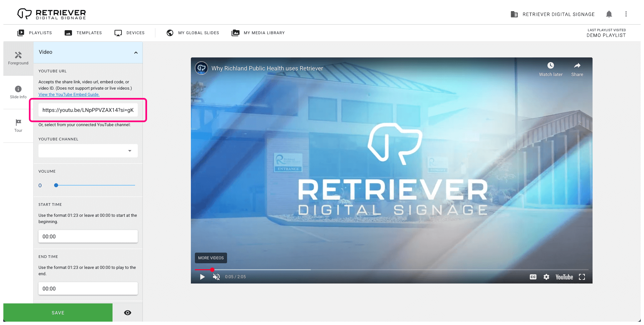Click the Start Time input field
The image size is (644, 325).
[x=88, y=236]
